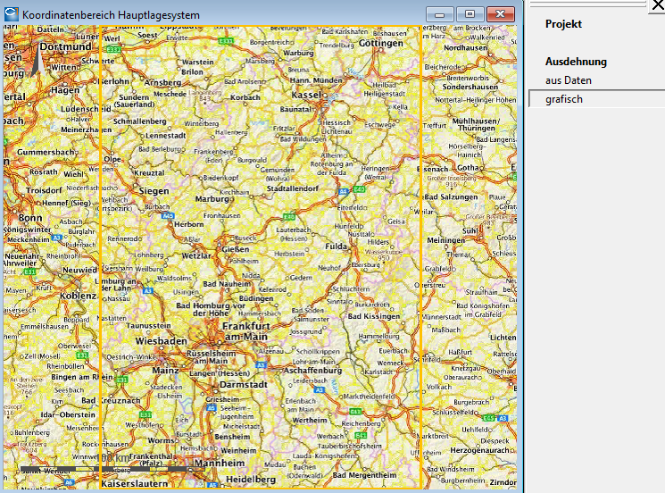Click the 100 km scale bar
665x493 pixels.
(107, 467)
